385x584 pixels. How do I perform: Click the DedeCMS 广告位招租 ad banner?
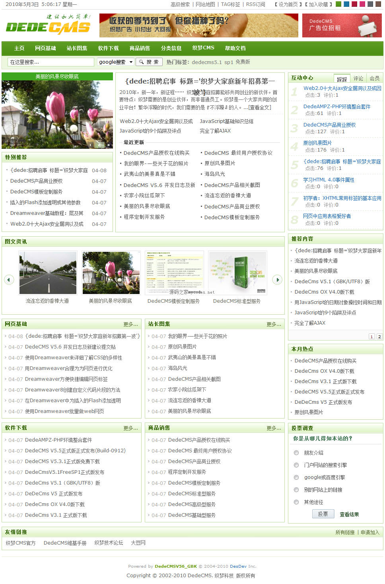(342, 25)
